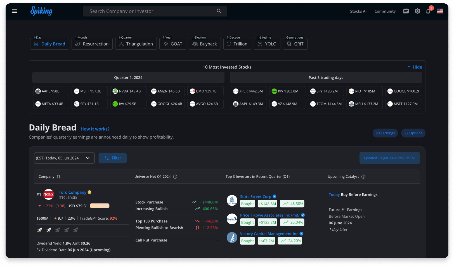The height and width of the screenshot is (266, 454).
Task: Click the search magnifier icon
Action: (219, 11)
